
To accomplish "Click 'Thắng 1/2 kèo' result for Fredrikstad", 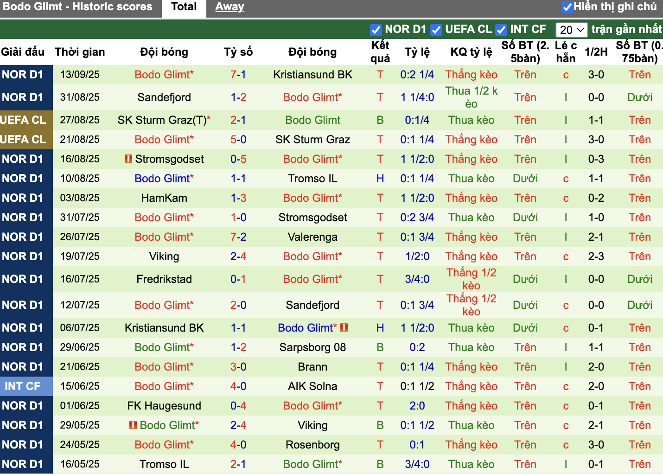I will click(472, 279).
